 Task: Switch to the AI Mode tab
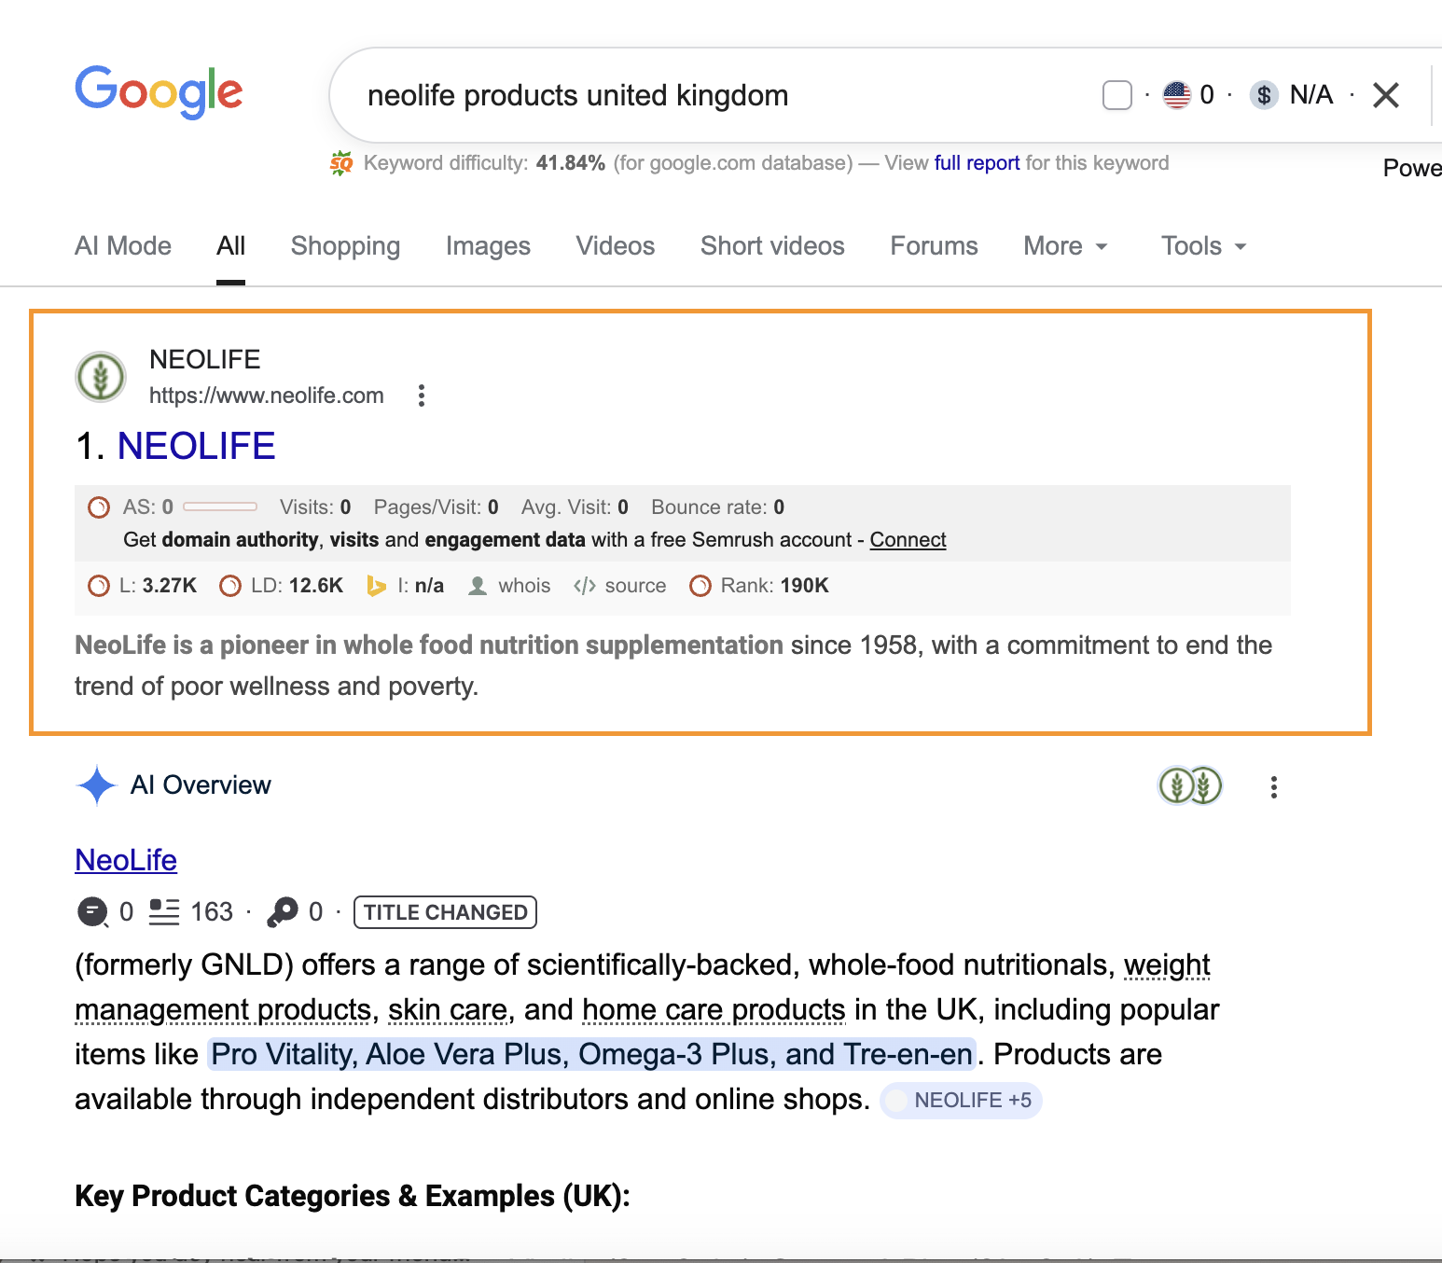[x=123, y=246]
